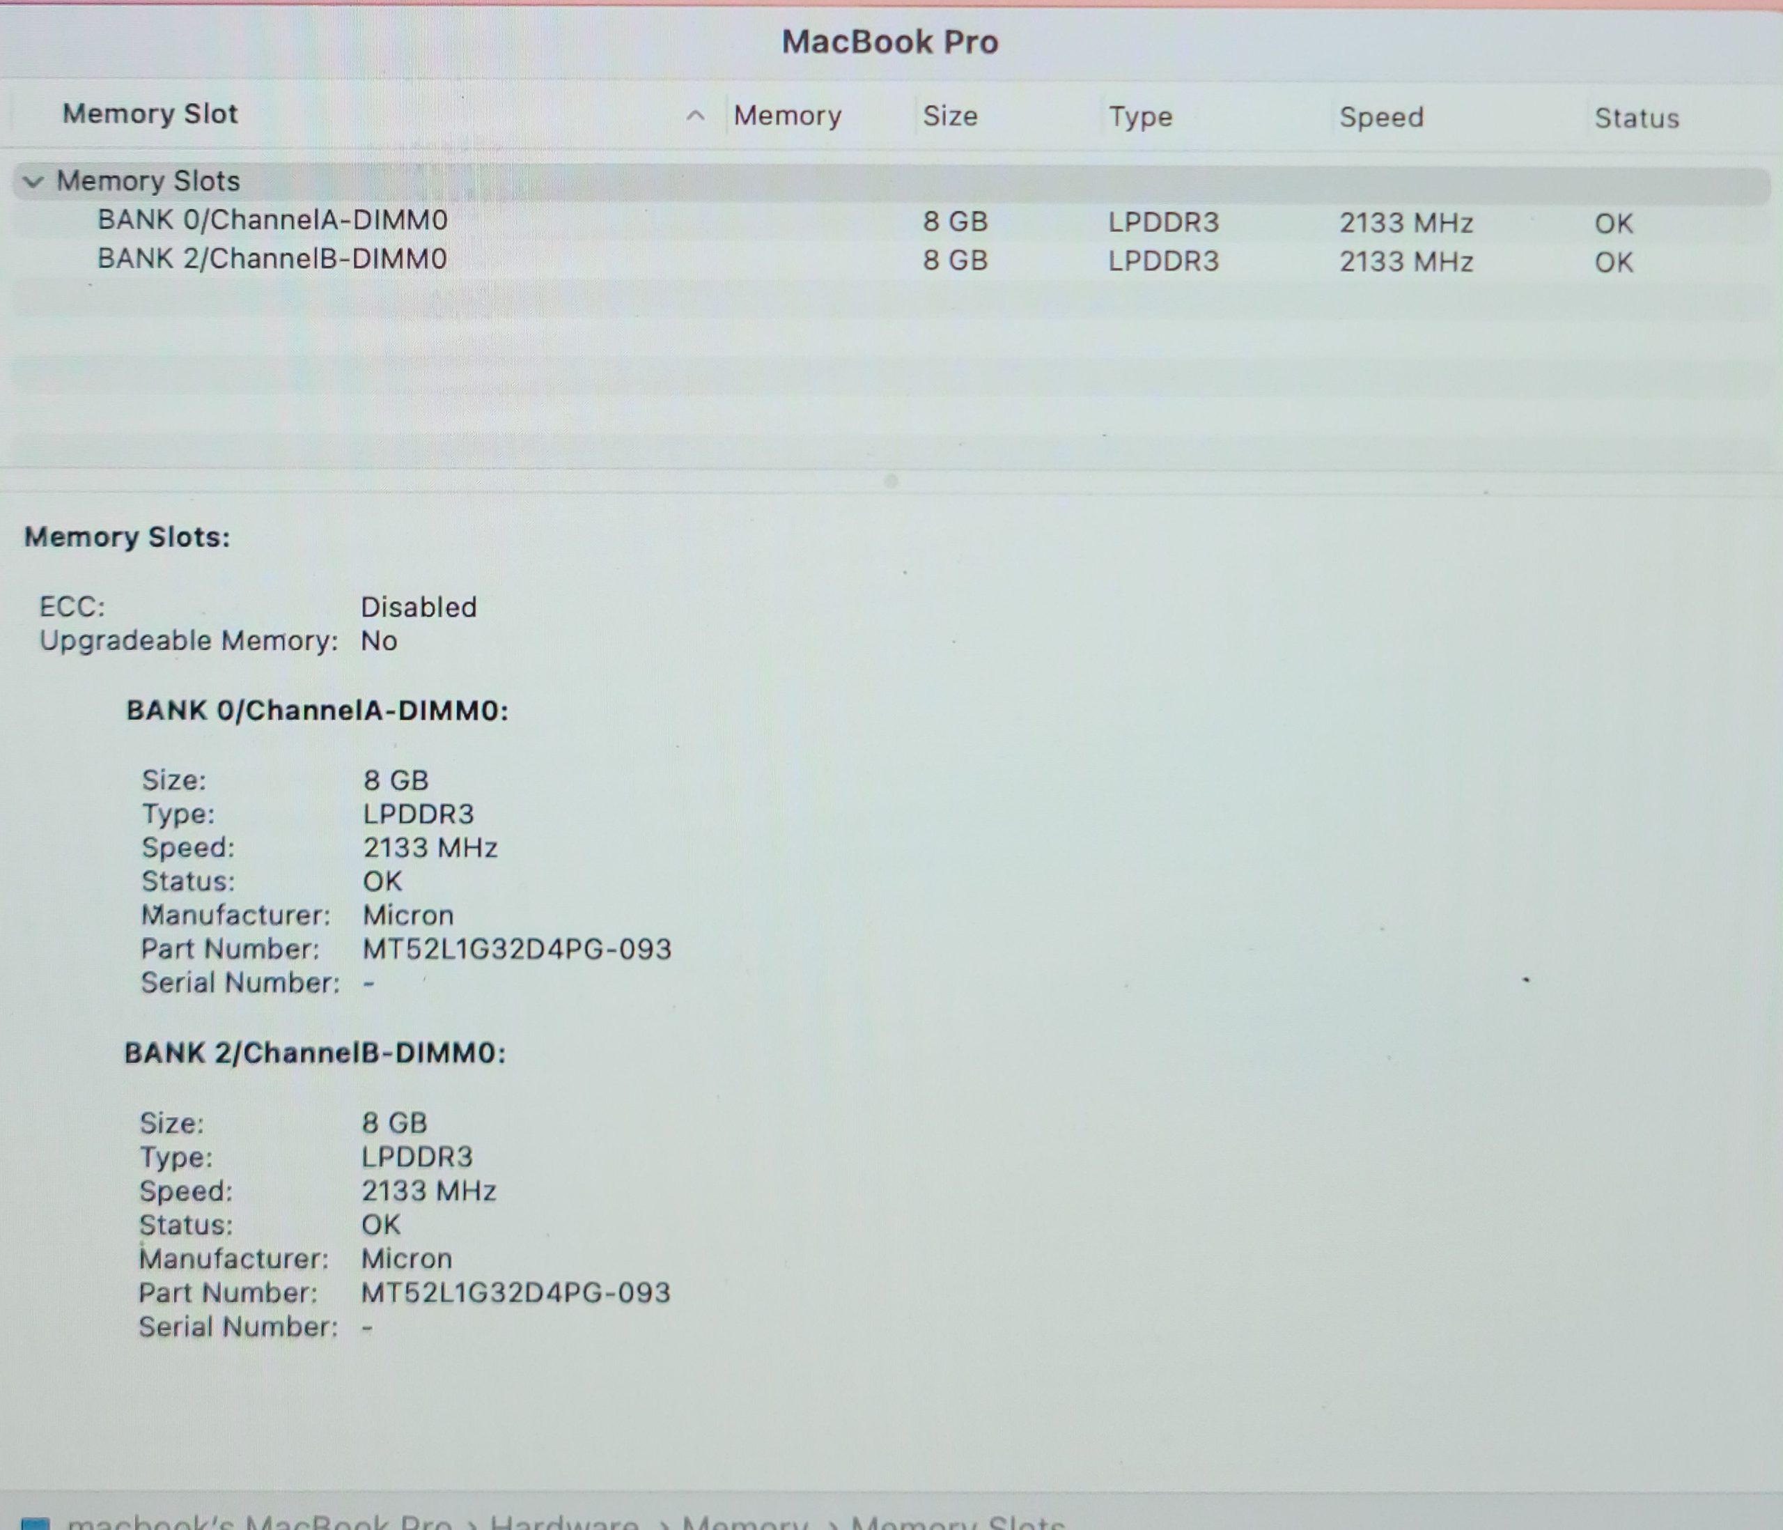
Task: Click the MacBook Pro window title
Action: tap(890, 41)
